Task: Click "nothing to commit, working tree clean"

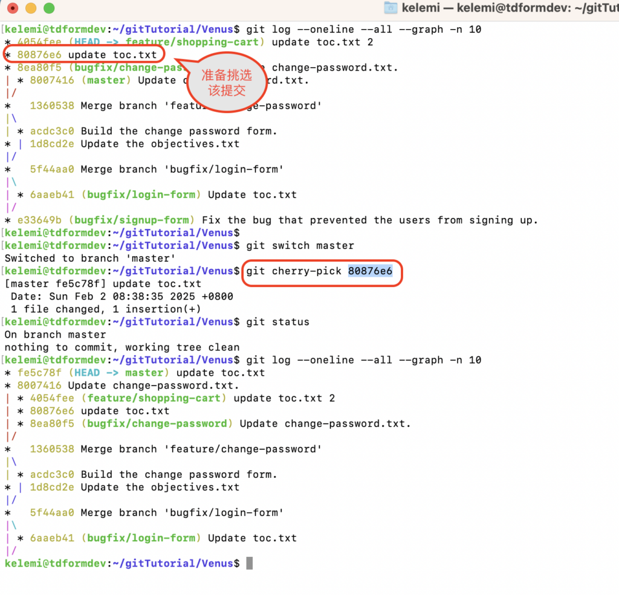Action: point(122,347)
